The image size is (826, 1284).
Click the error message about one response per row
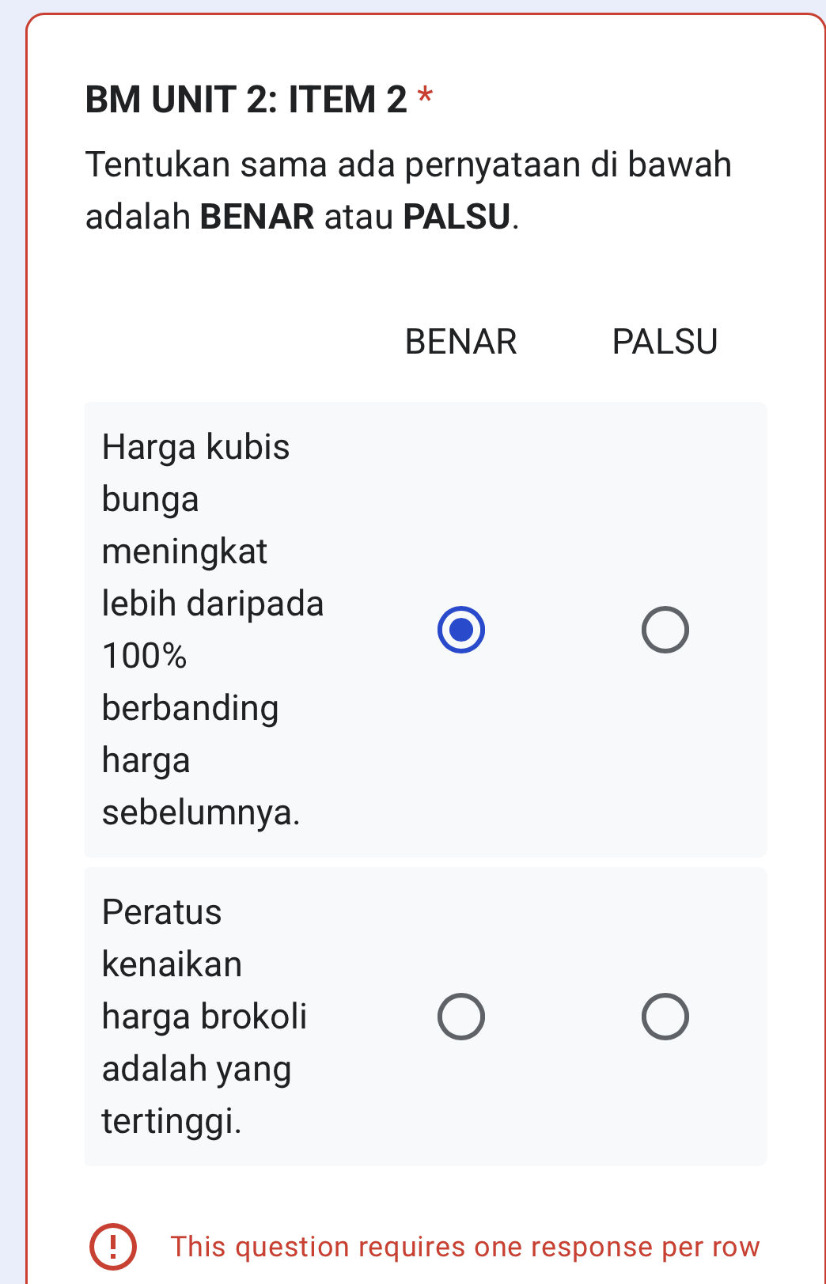(x=465, y=1246)
